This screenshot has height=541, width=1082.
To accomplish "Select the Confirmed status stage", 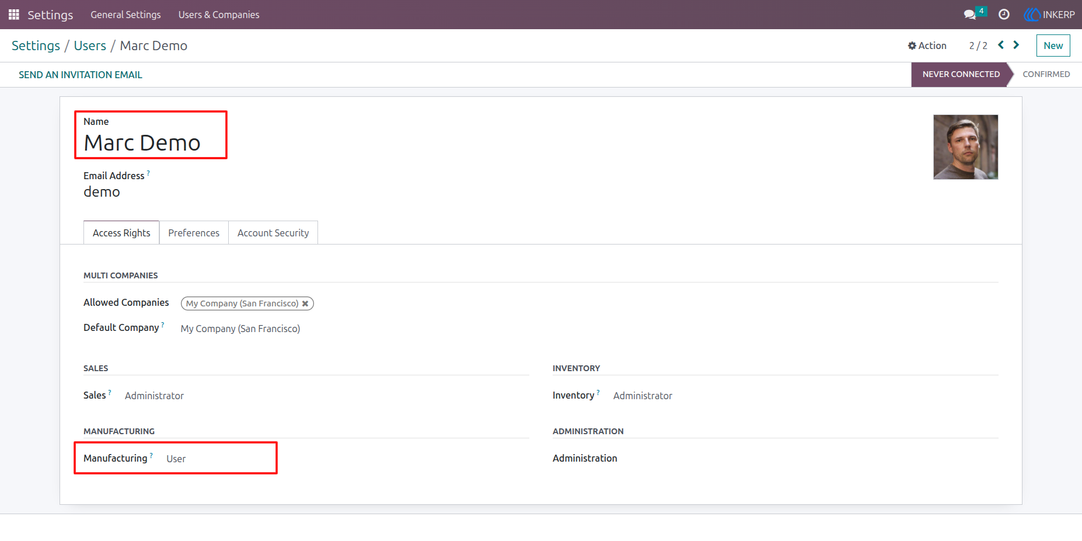I will click(1046, 74).
